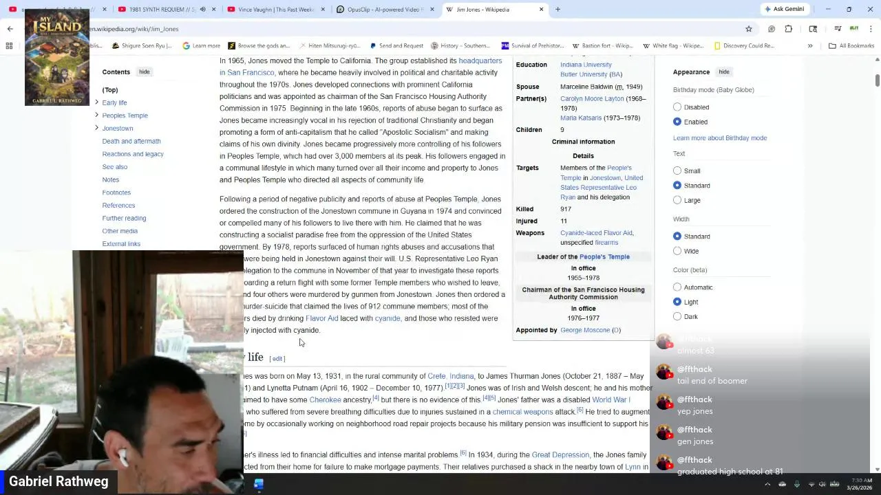881x495 pixels.
Task: Set width to Standard
Action: pyautogui.click(x=677, y=236)
